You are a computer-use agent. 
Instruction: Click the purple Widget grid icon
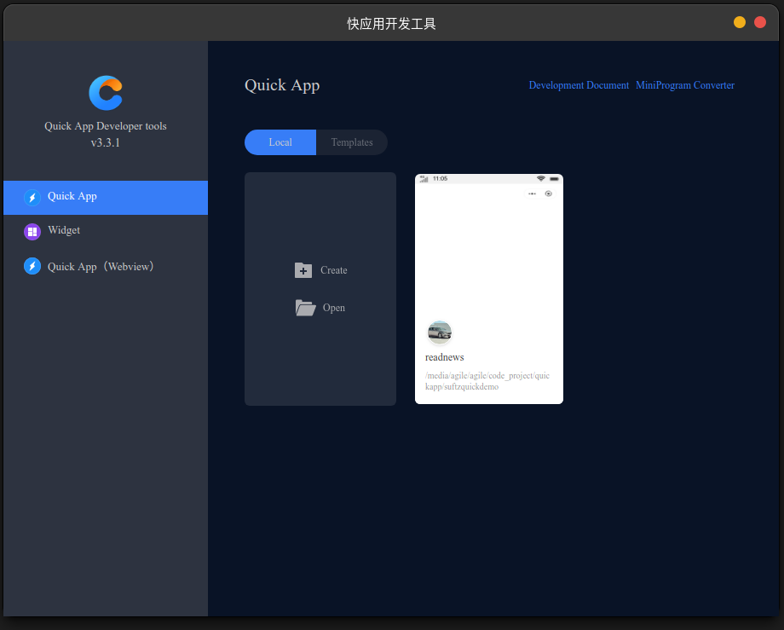click(x=32, y=231)
